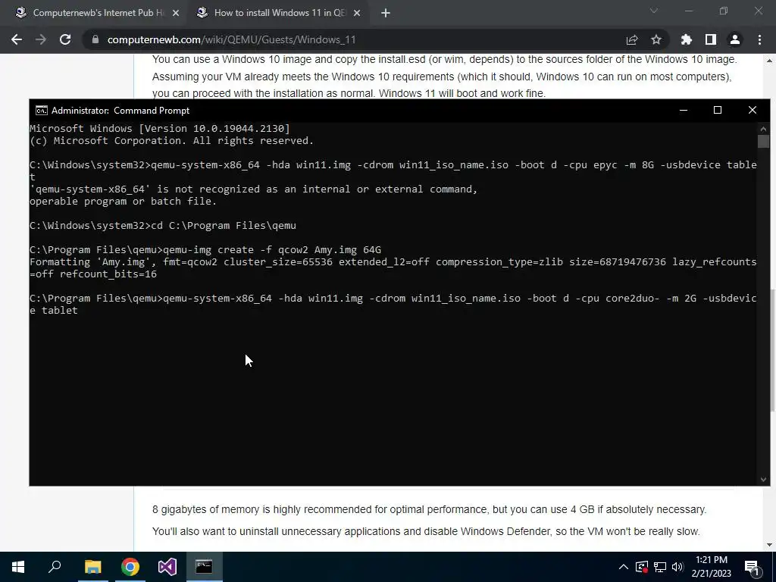Click the Formatting 'Amy.img' output line
Viewport: 776px width, 582px height.
(x=393, y=268)
